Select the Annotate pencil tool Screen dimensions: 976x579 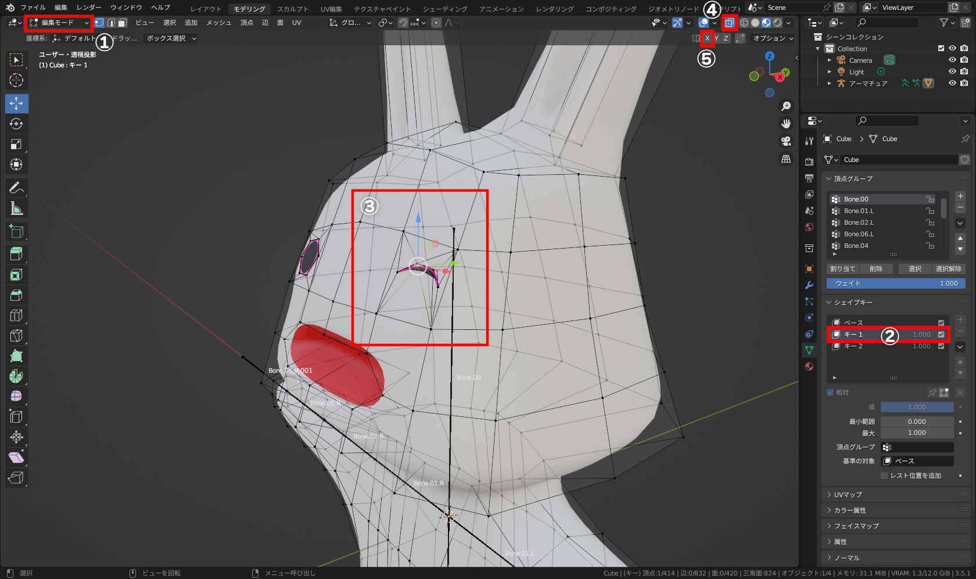tap(16, 188)
